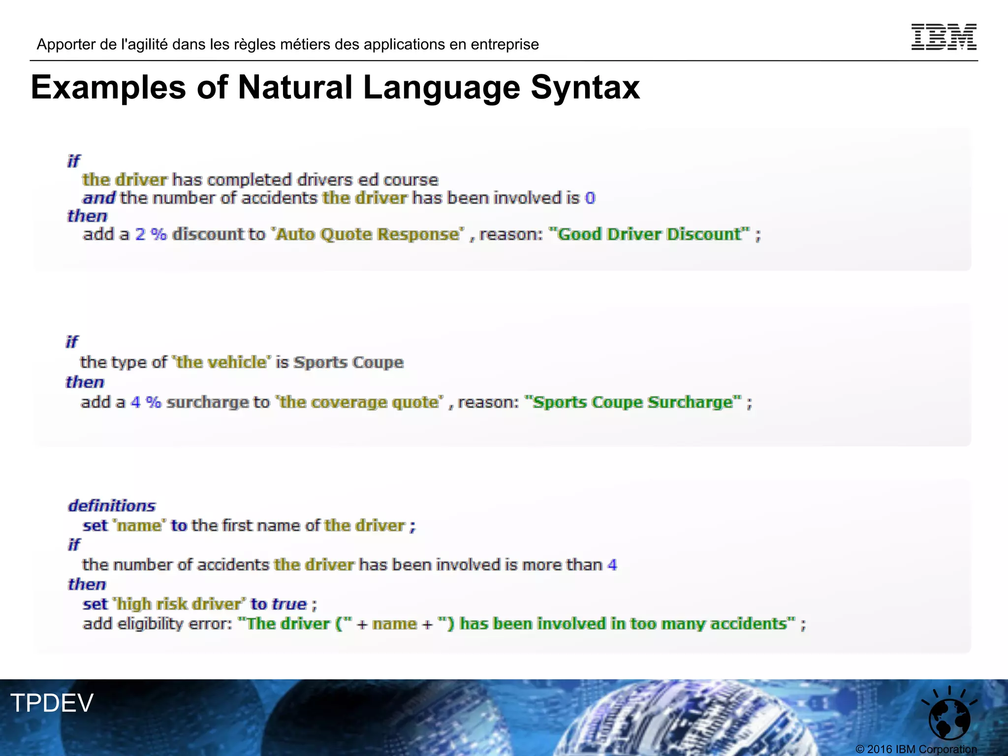Viewport: 1008px width, 756px height.
Task: Click the slide title 'Examples of Natural Language Syntax'
Action: (x=335, y=87)
